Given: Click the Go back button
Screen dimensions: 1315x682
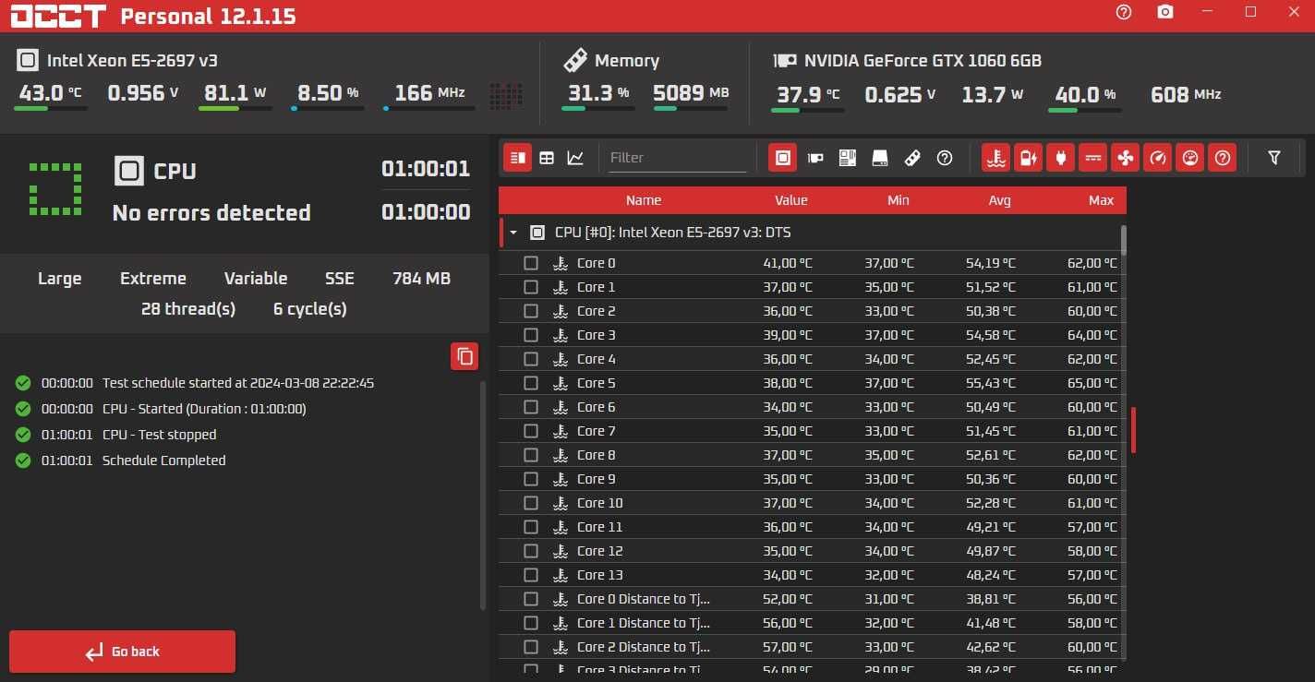Looking at the screenshot, I should coord(122,652).
